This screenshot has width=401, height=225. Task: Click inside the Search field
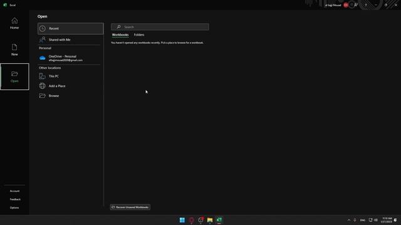coord(160,27)
